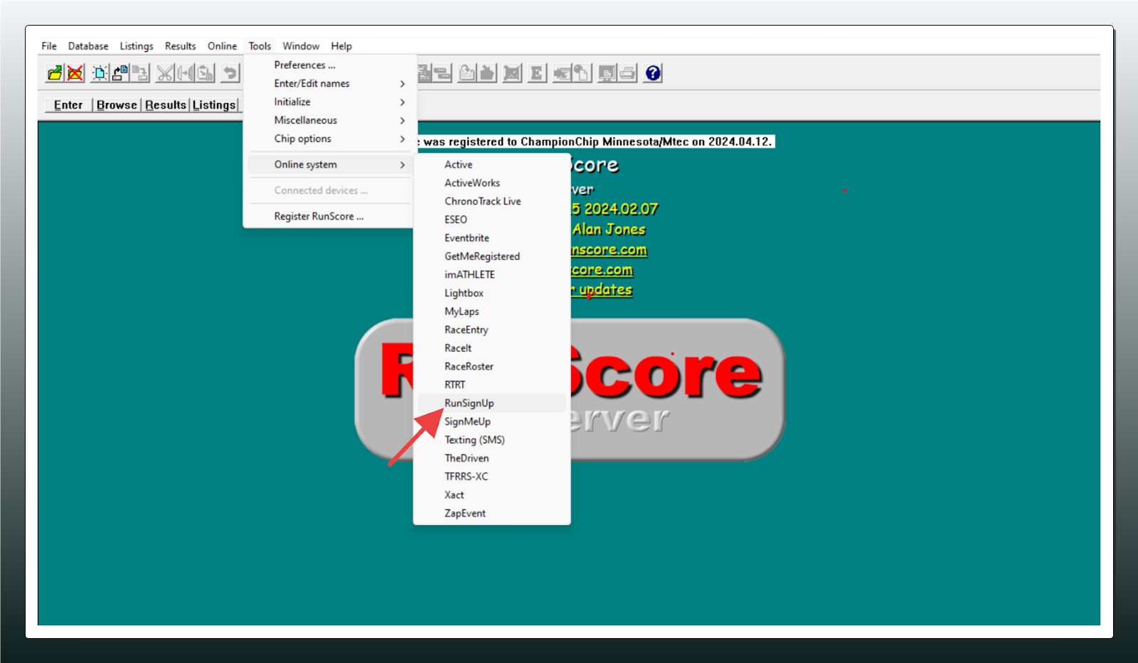The image size is (1138, 663).
Task: Select TFRRS-XC from the submenu
Action: [x=491, y=477]
